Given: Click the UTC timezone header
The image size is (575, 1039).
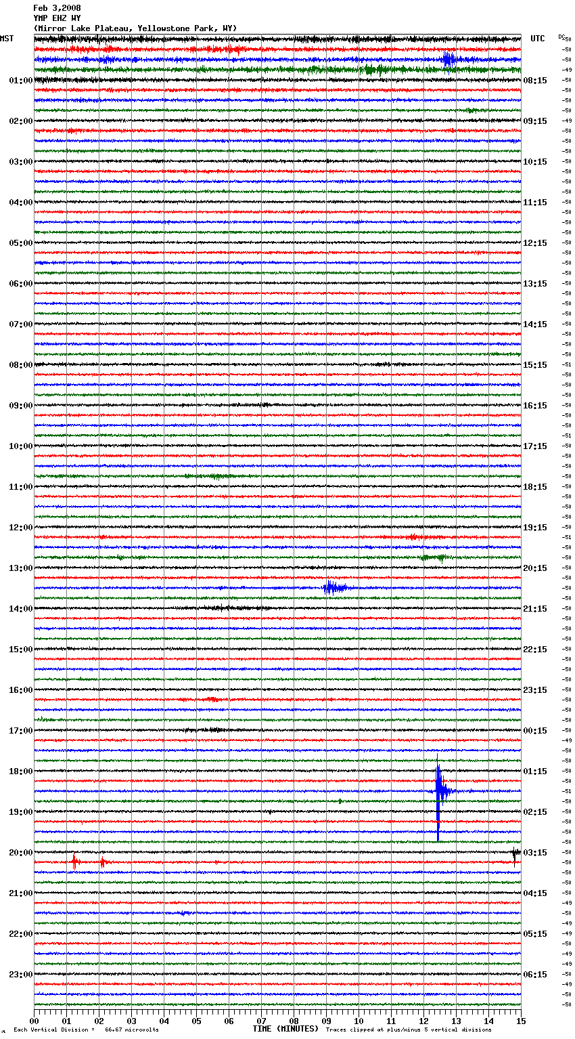Looking at the screenshot, I should pyautogui.click(x=537, y=39).
